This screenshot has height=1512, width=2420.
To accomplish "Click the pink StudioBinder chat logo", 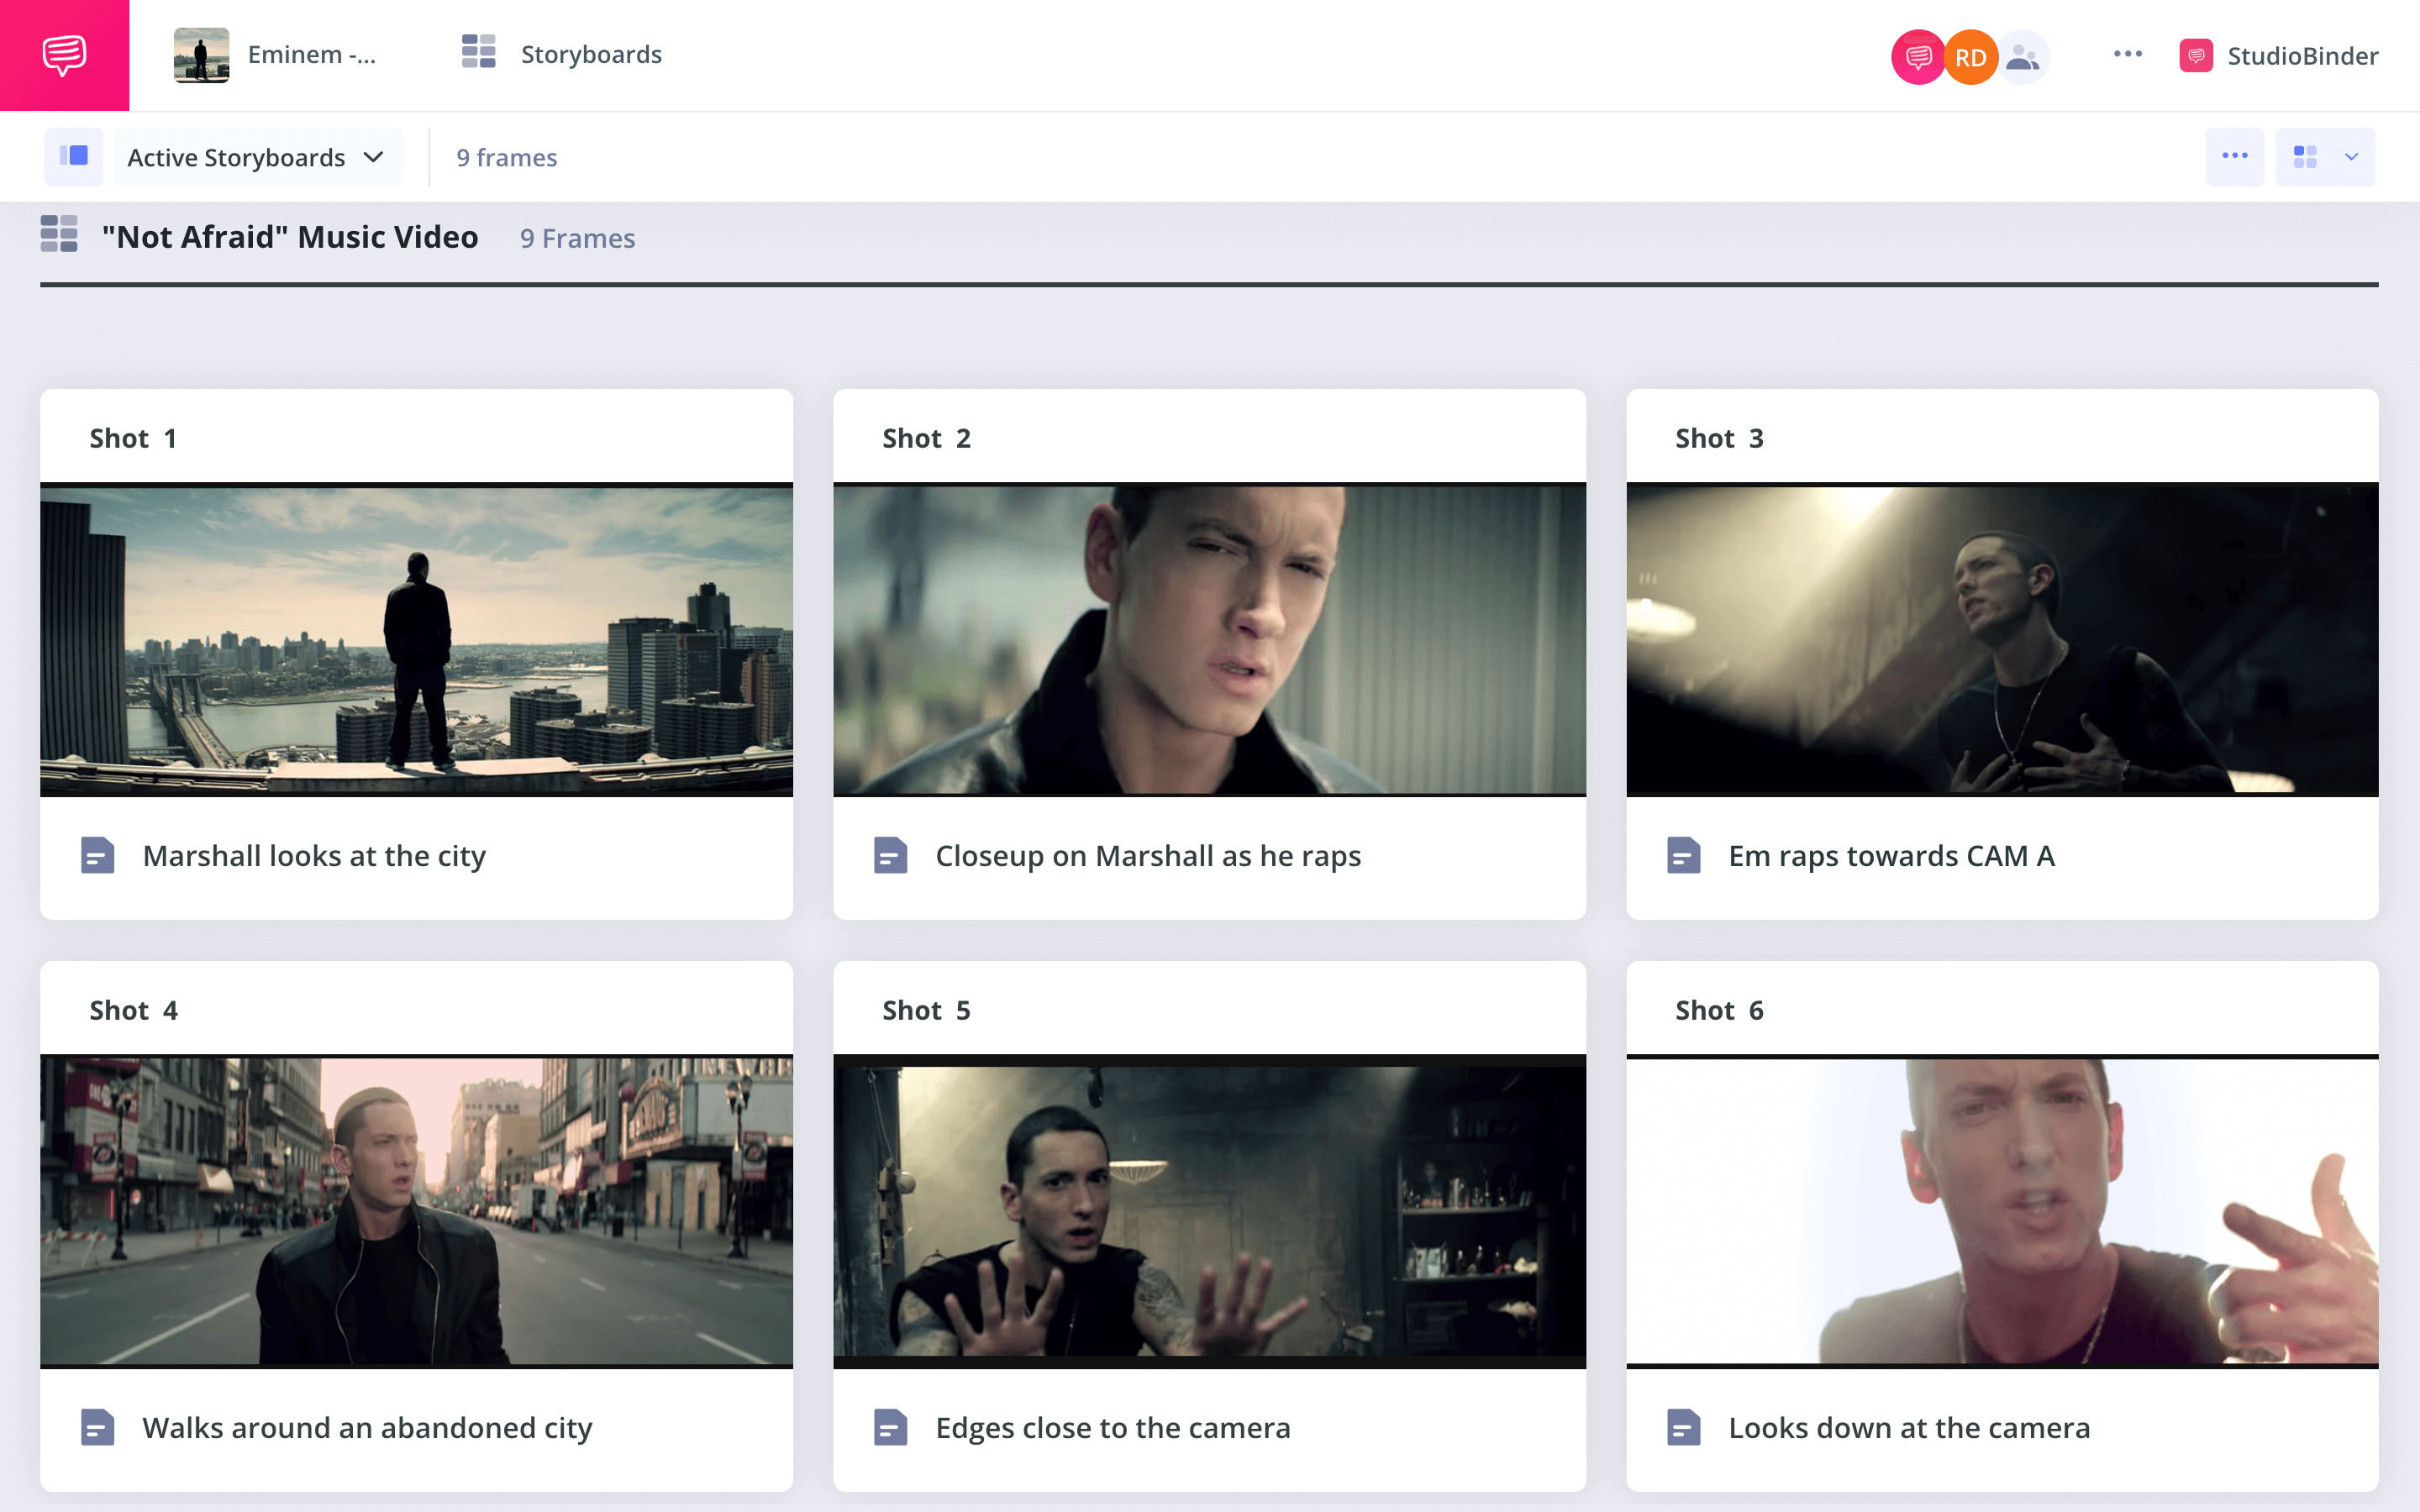I will click(64, 55).
